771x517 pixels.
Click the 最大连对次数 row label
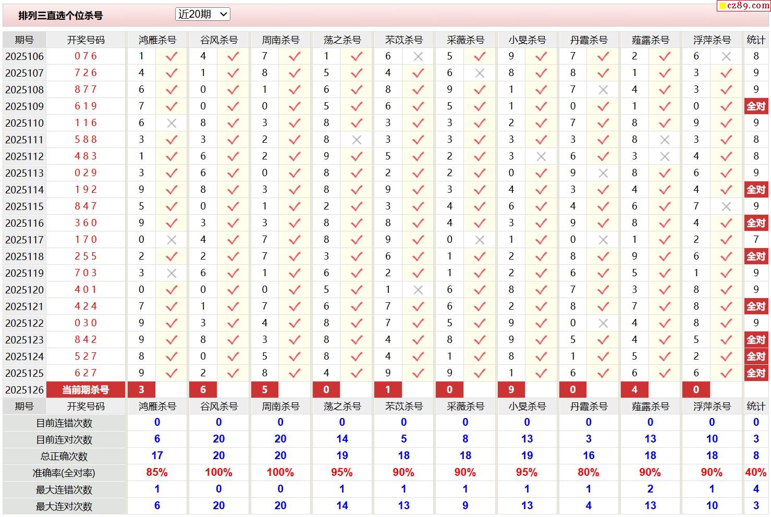click(64, 507)
